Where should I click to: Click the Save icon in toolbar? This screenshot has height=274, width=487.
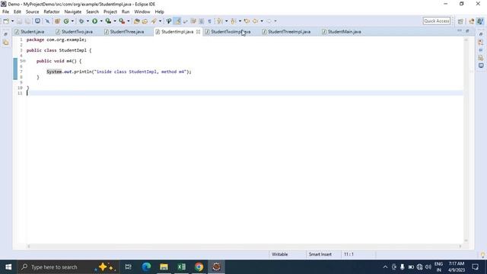point(20,21)
